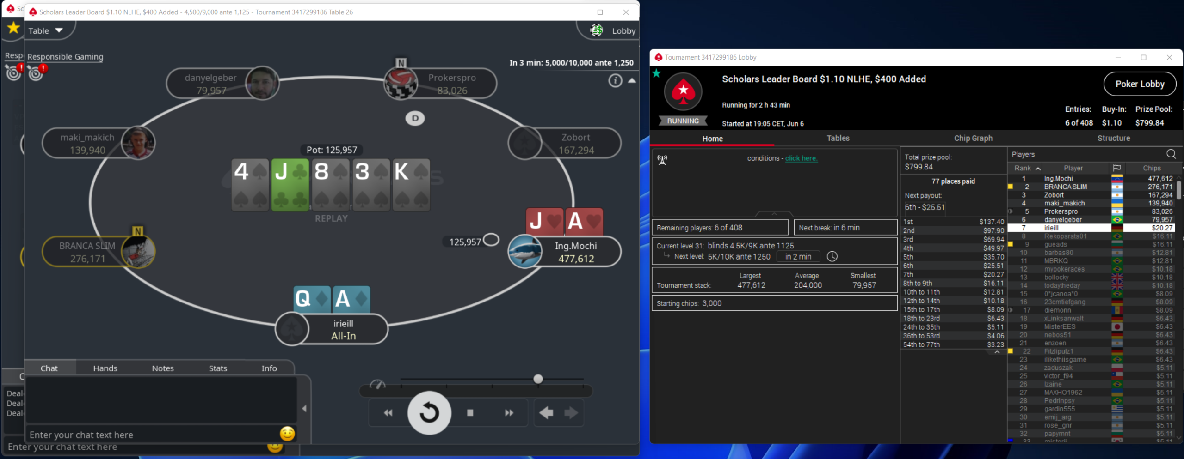Click the PokerStars spade logo in Tournament Lobby
This screenshot has width=1184, height=459.
click(683, 91)
